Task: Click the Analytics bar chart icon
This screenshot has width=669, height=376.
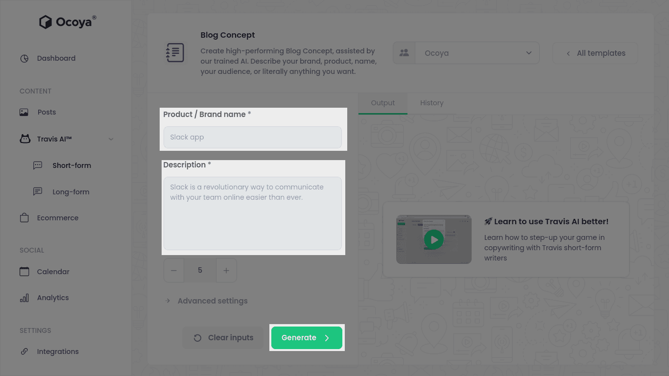Action: [24, 298]
